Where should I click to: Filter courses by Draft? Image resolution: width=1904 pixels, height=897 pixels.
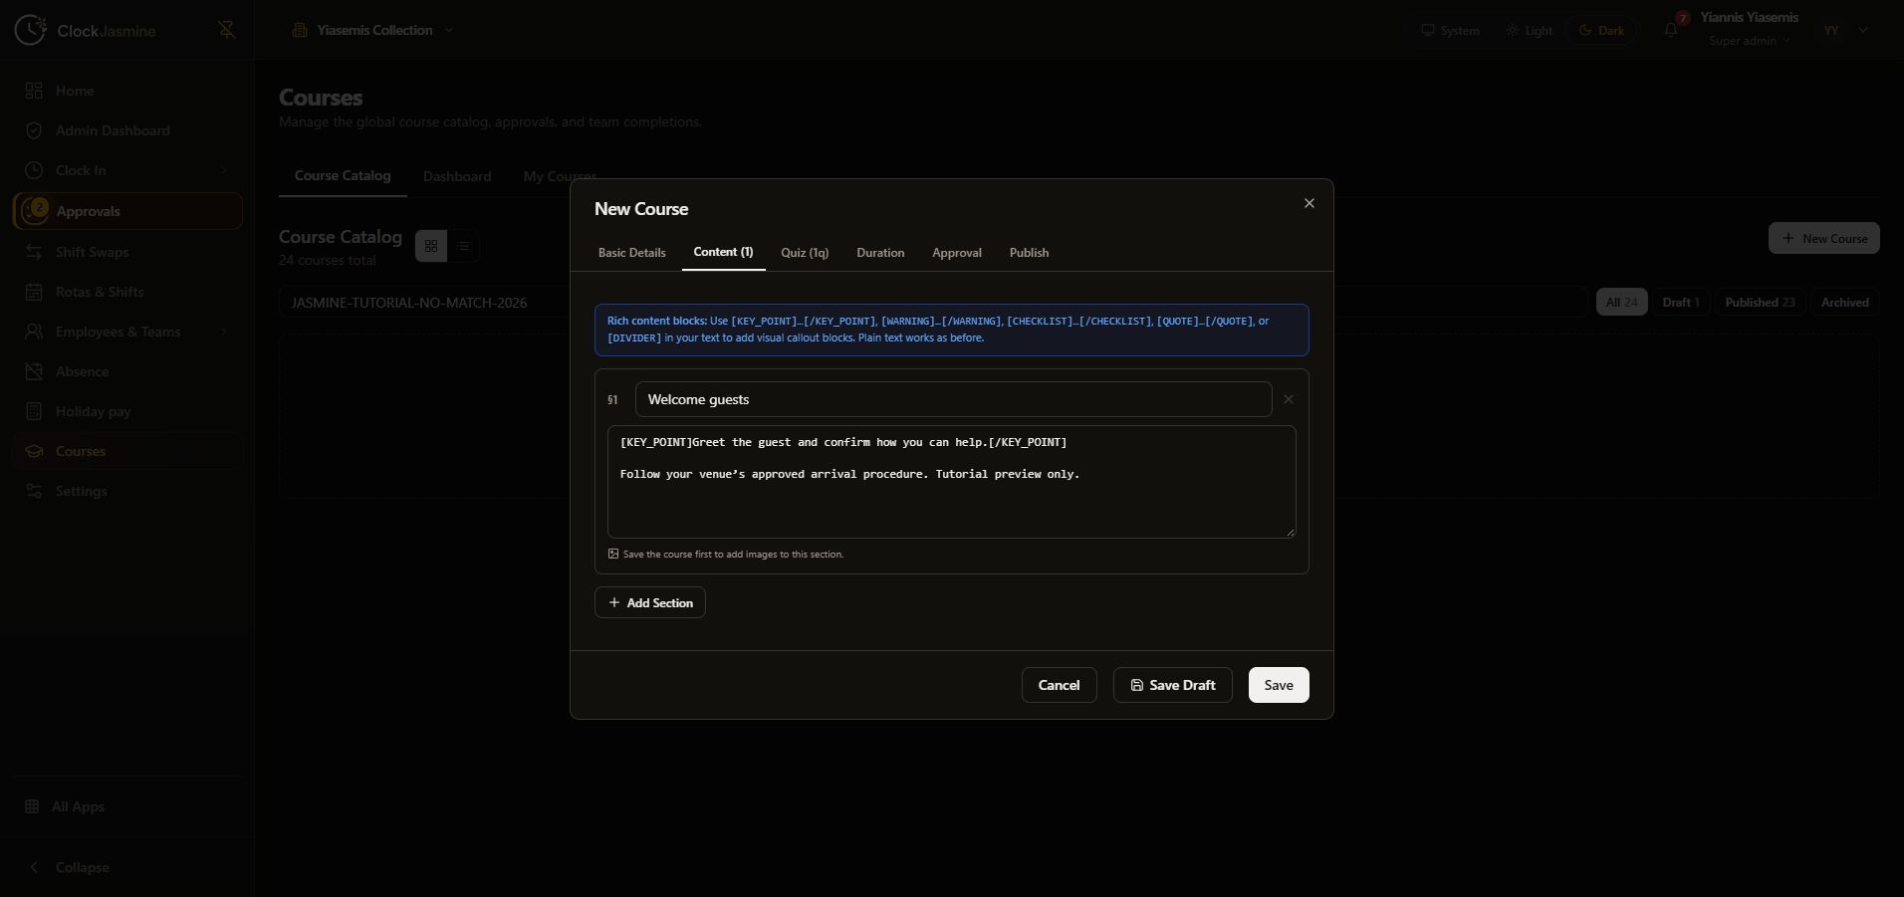click(x=1681, y=303)
